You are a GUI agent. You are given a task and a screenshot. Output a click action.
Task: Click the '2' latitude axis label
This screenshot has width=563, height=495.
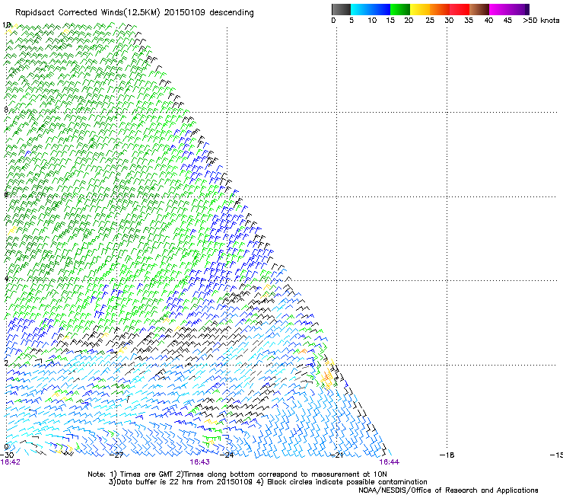pos(6,362)
